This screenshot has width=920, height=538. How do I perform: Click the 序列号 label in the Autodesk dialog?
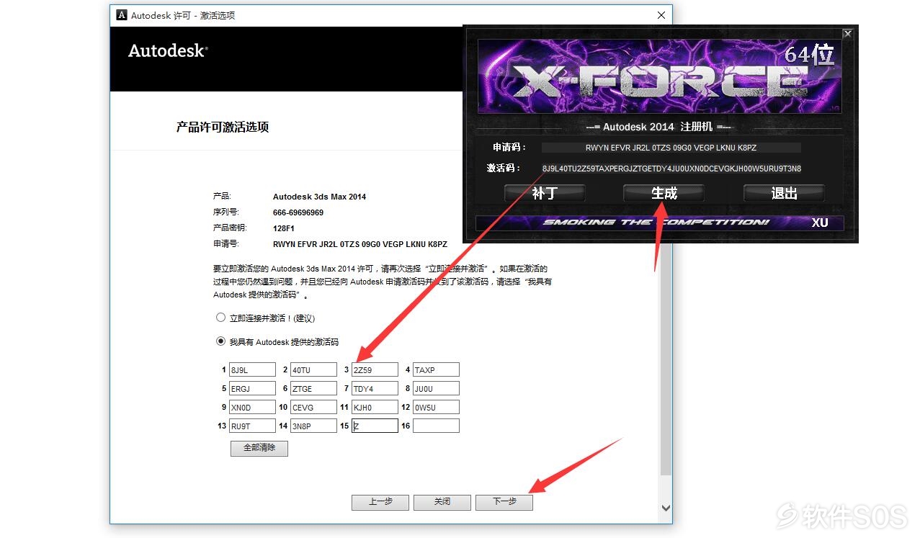pyautogui.click(x=225, y=212)
